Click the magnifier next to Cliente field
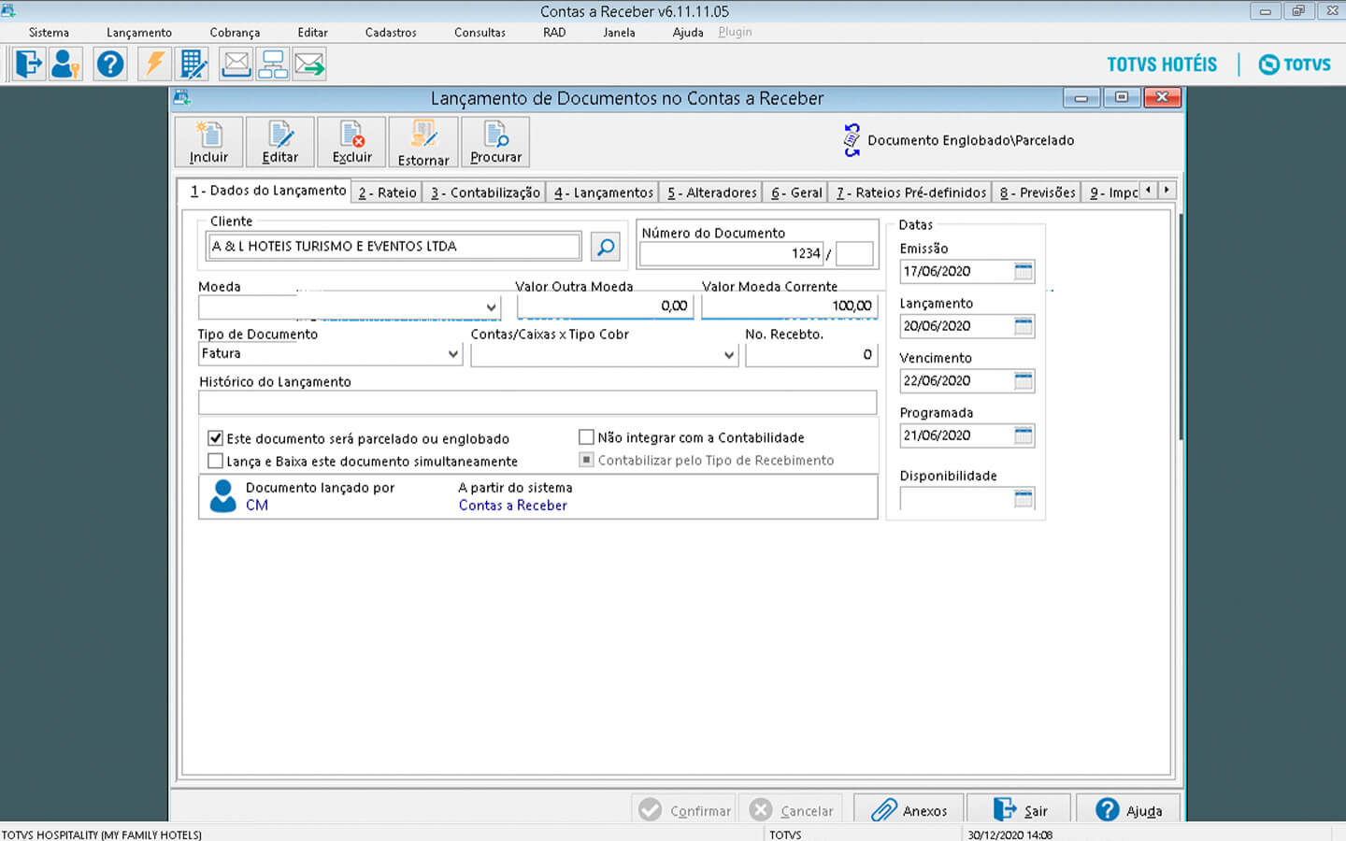 tap(606, 247)
